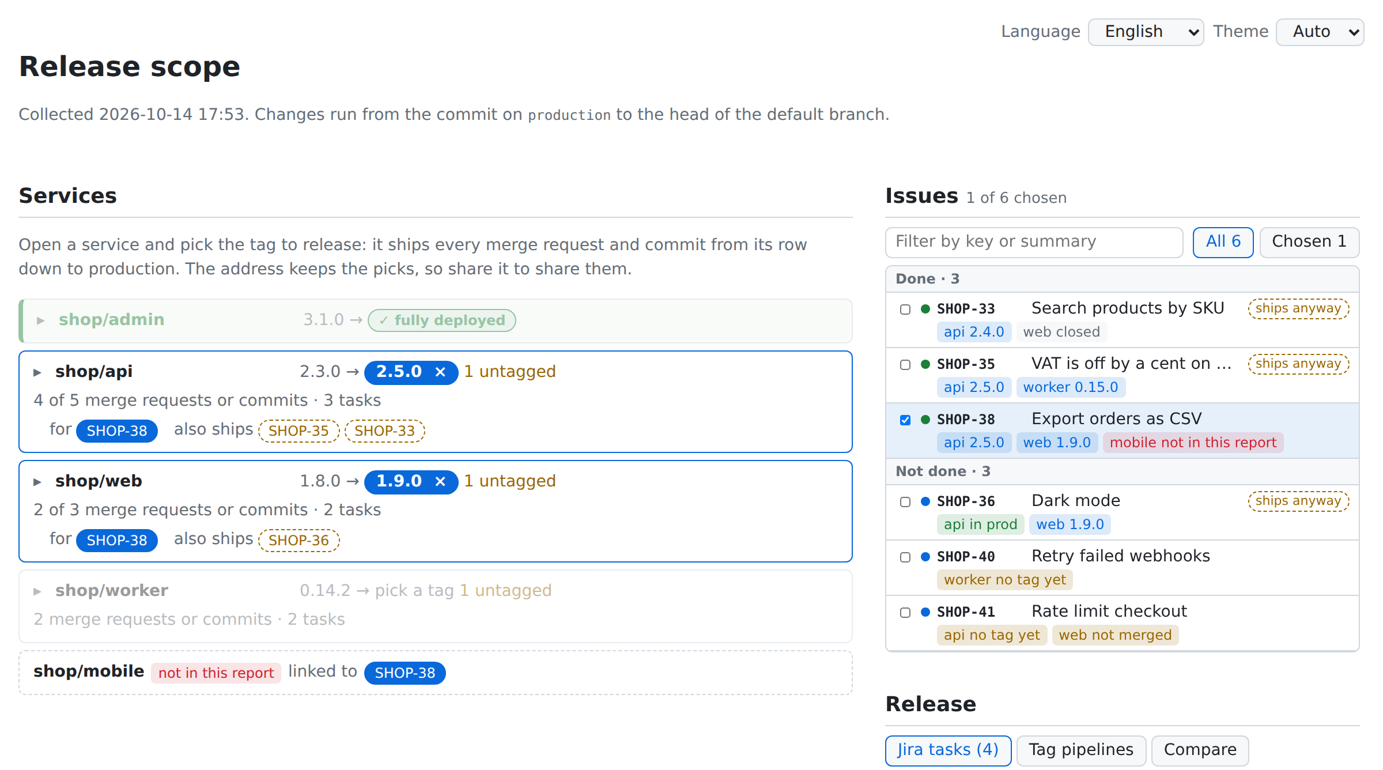The height and width of the screenshot is (770, 1383).
Task: Click the Export orders as CSV issue title
Action: coord(1117,419)
